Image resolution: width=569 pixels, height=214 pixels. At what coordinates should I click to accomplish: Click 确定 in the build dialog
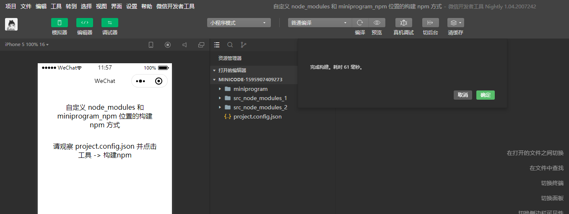coord(486,95)
